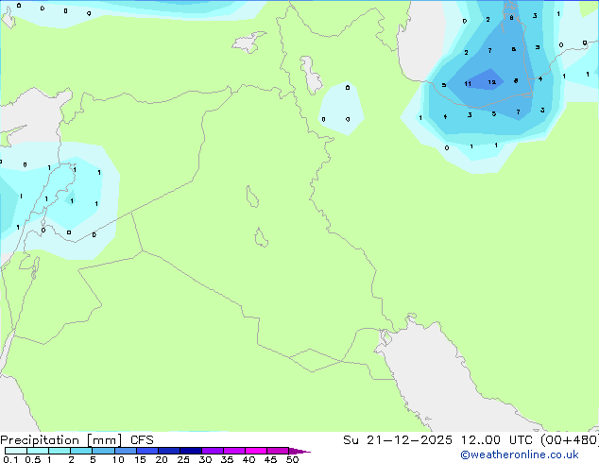Select the 5–10 mm legend color swatch
The height and width of the screenshot is (463, 599).
103,451
